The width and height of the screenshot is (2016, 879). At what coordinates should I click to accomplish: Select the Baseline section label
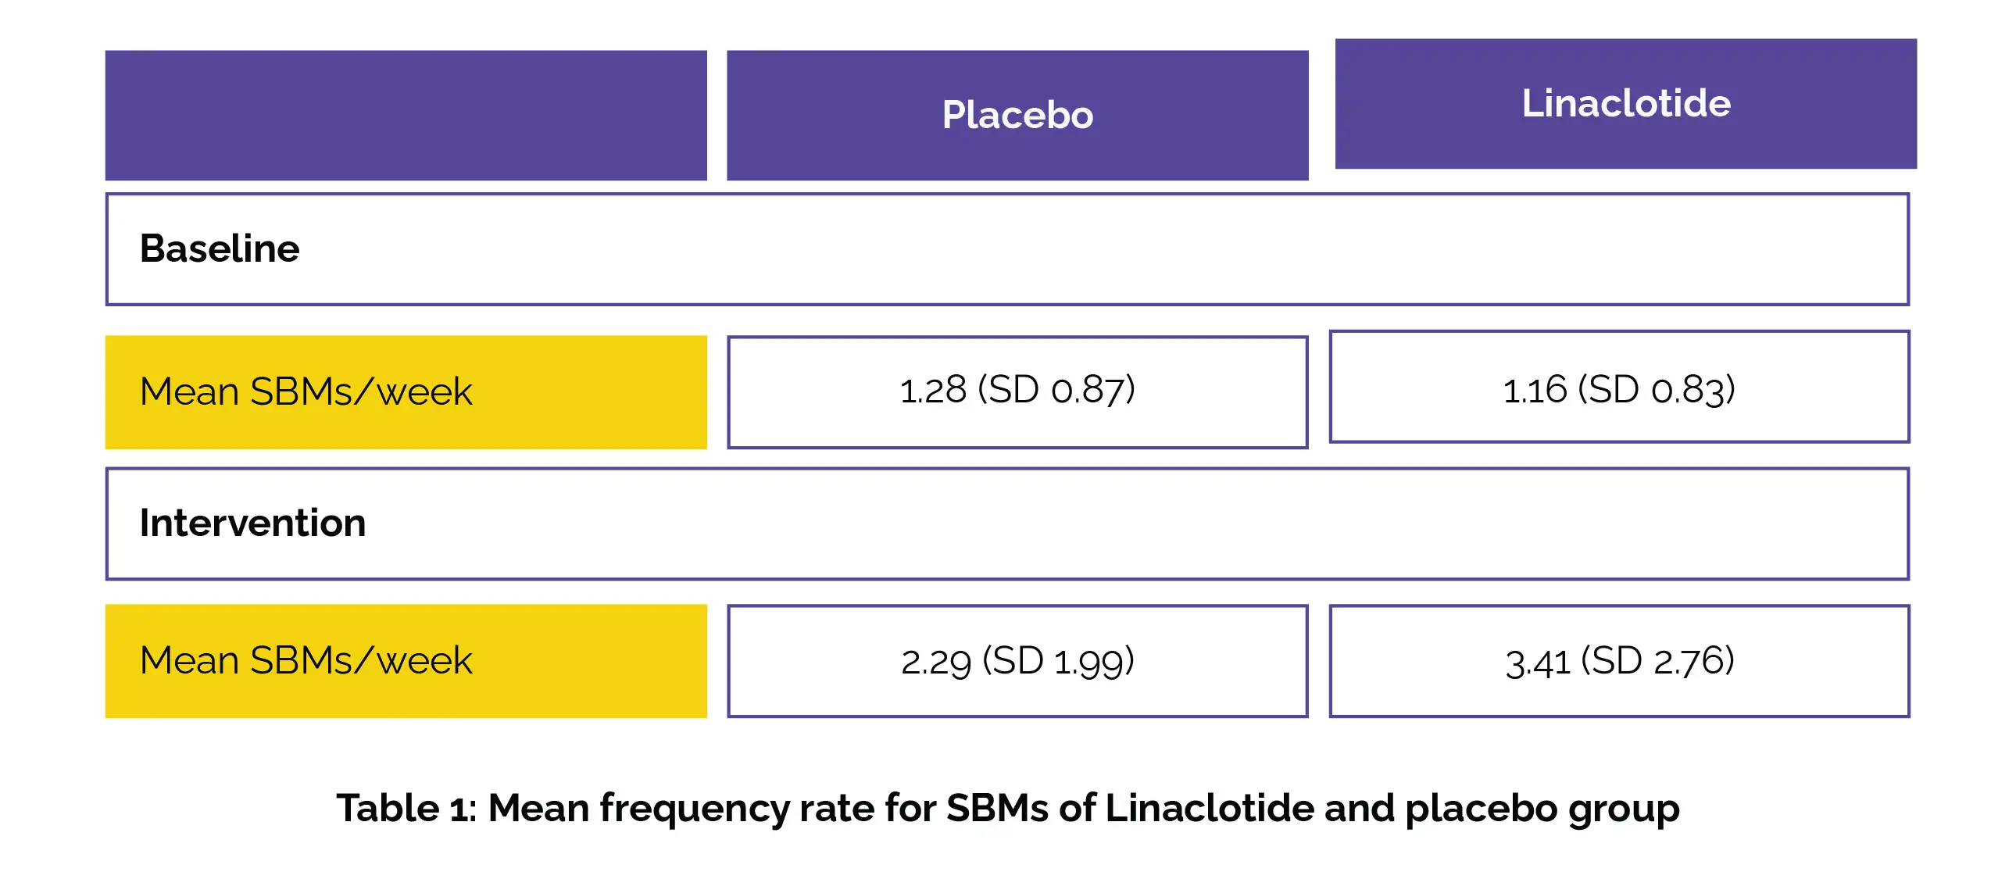(x=219, y=249)
